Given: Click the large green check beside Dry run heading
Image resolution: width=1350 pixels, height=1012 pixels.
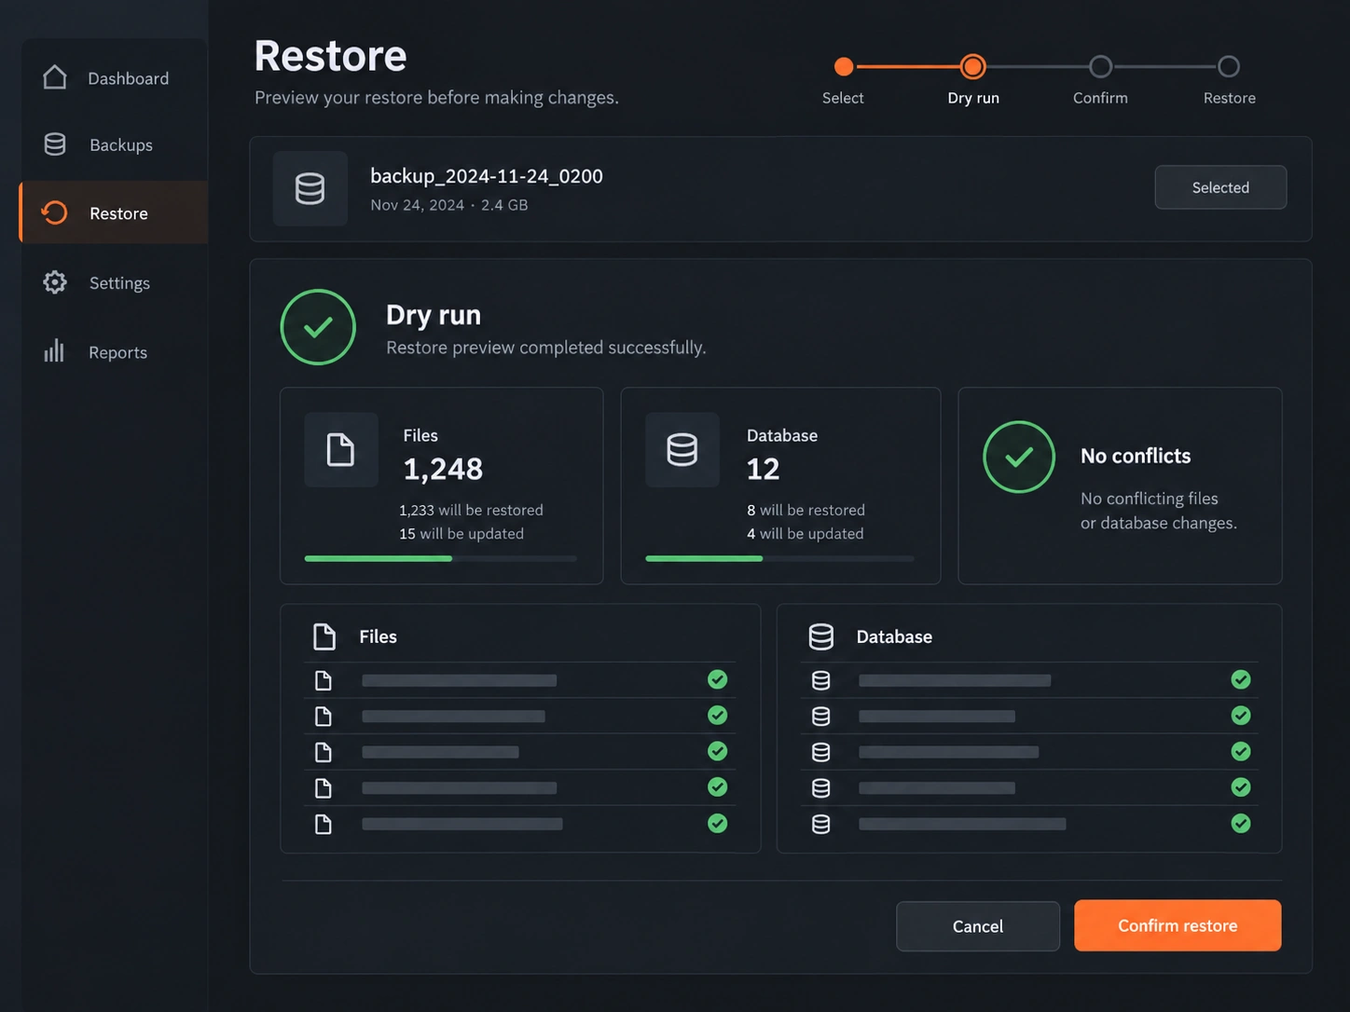Looking at the screenshot, I should tap(318, 327).
